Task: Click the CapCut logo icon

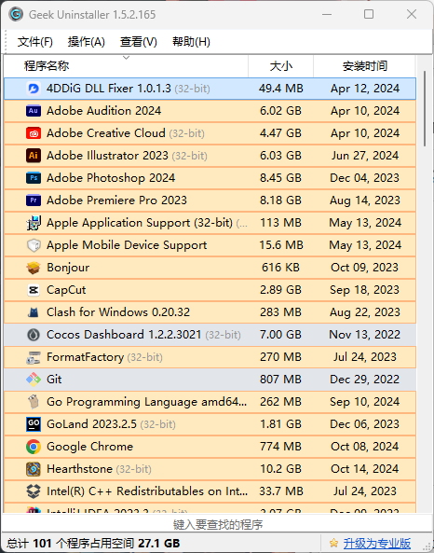Action: click(x=34, y=290)
